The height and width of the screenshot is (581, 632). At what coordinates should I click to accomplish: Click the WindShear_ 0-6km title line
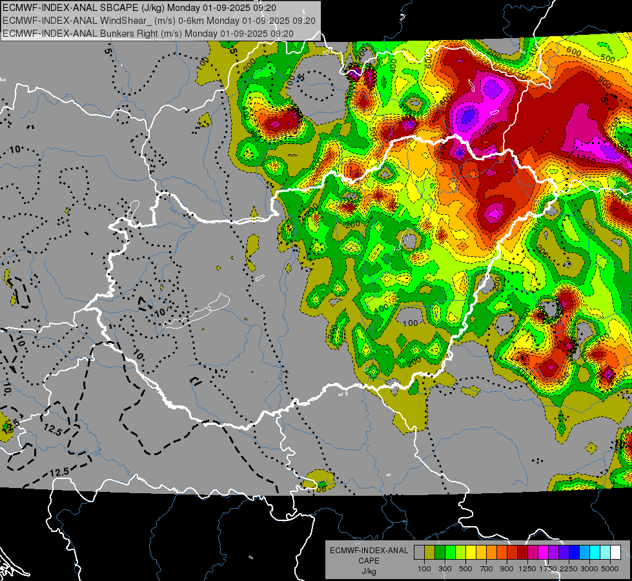tap(159, 21)
